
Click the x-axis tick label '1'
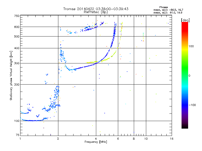[x=20, y=139]
